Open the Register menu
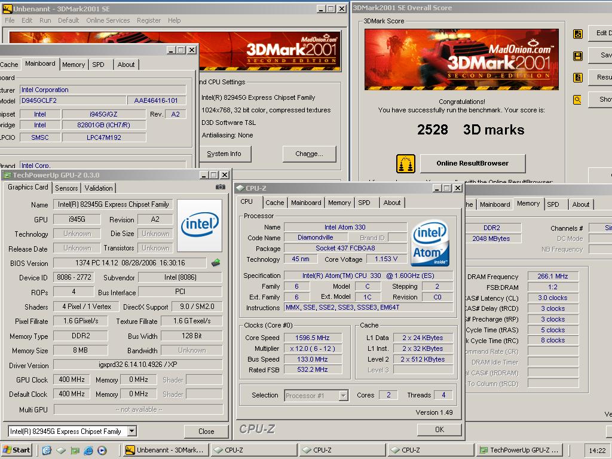This screenshot has height=459, width=612. point(149,20)
